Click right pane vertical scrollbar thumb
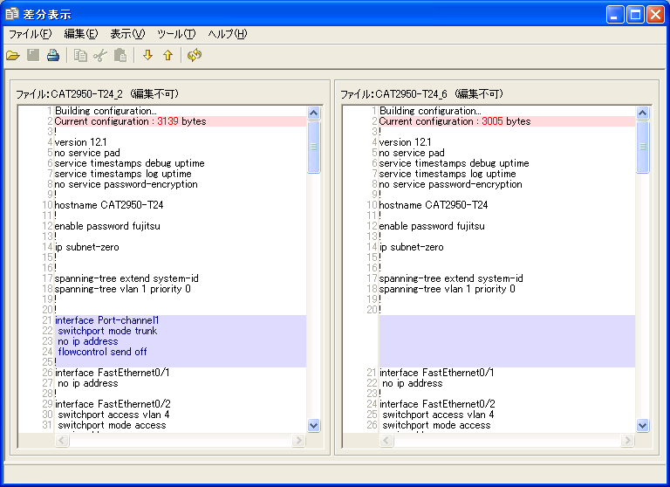The width and height of the screenshot is (670, 487). coord(643,147)
